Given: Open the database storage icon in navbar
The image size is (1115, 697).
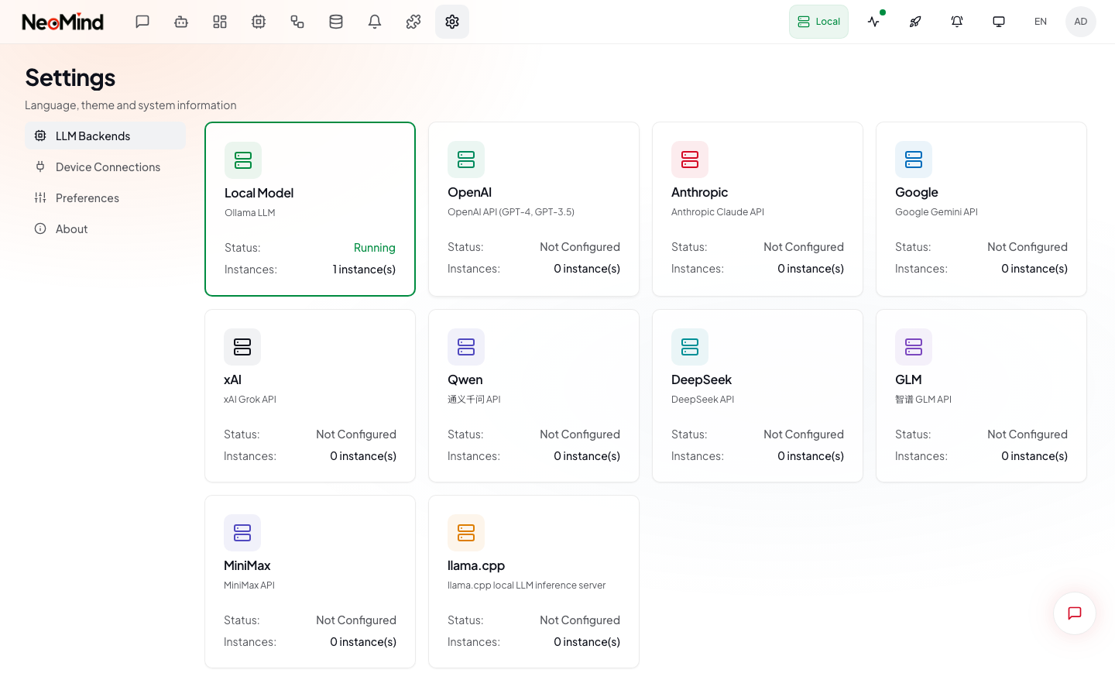Looking at the screenshot, I should 336,22.
